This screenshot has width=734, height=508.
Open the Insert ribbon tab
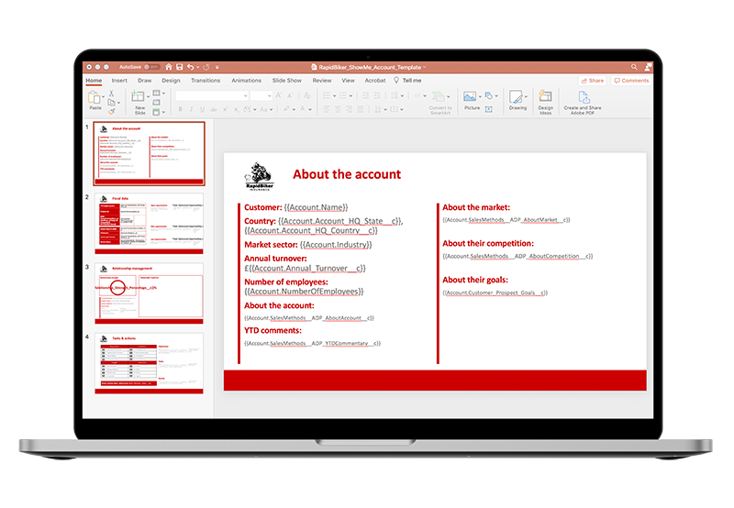tap(119, 81)
